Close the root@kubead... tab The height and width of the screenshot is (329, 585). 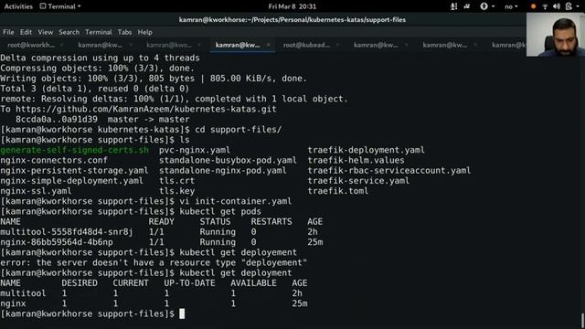click(337, 45)
